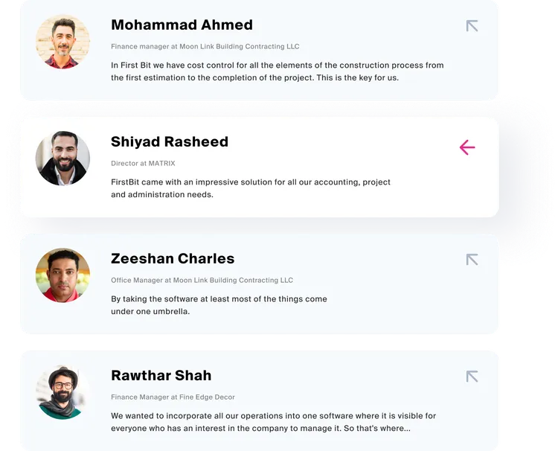The width and height of the screenshot is (558, 451).
Task: Select the Shiyad Rasheed name heading
Action: click(x=170, y=141)
